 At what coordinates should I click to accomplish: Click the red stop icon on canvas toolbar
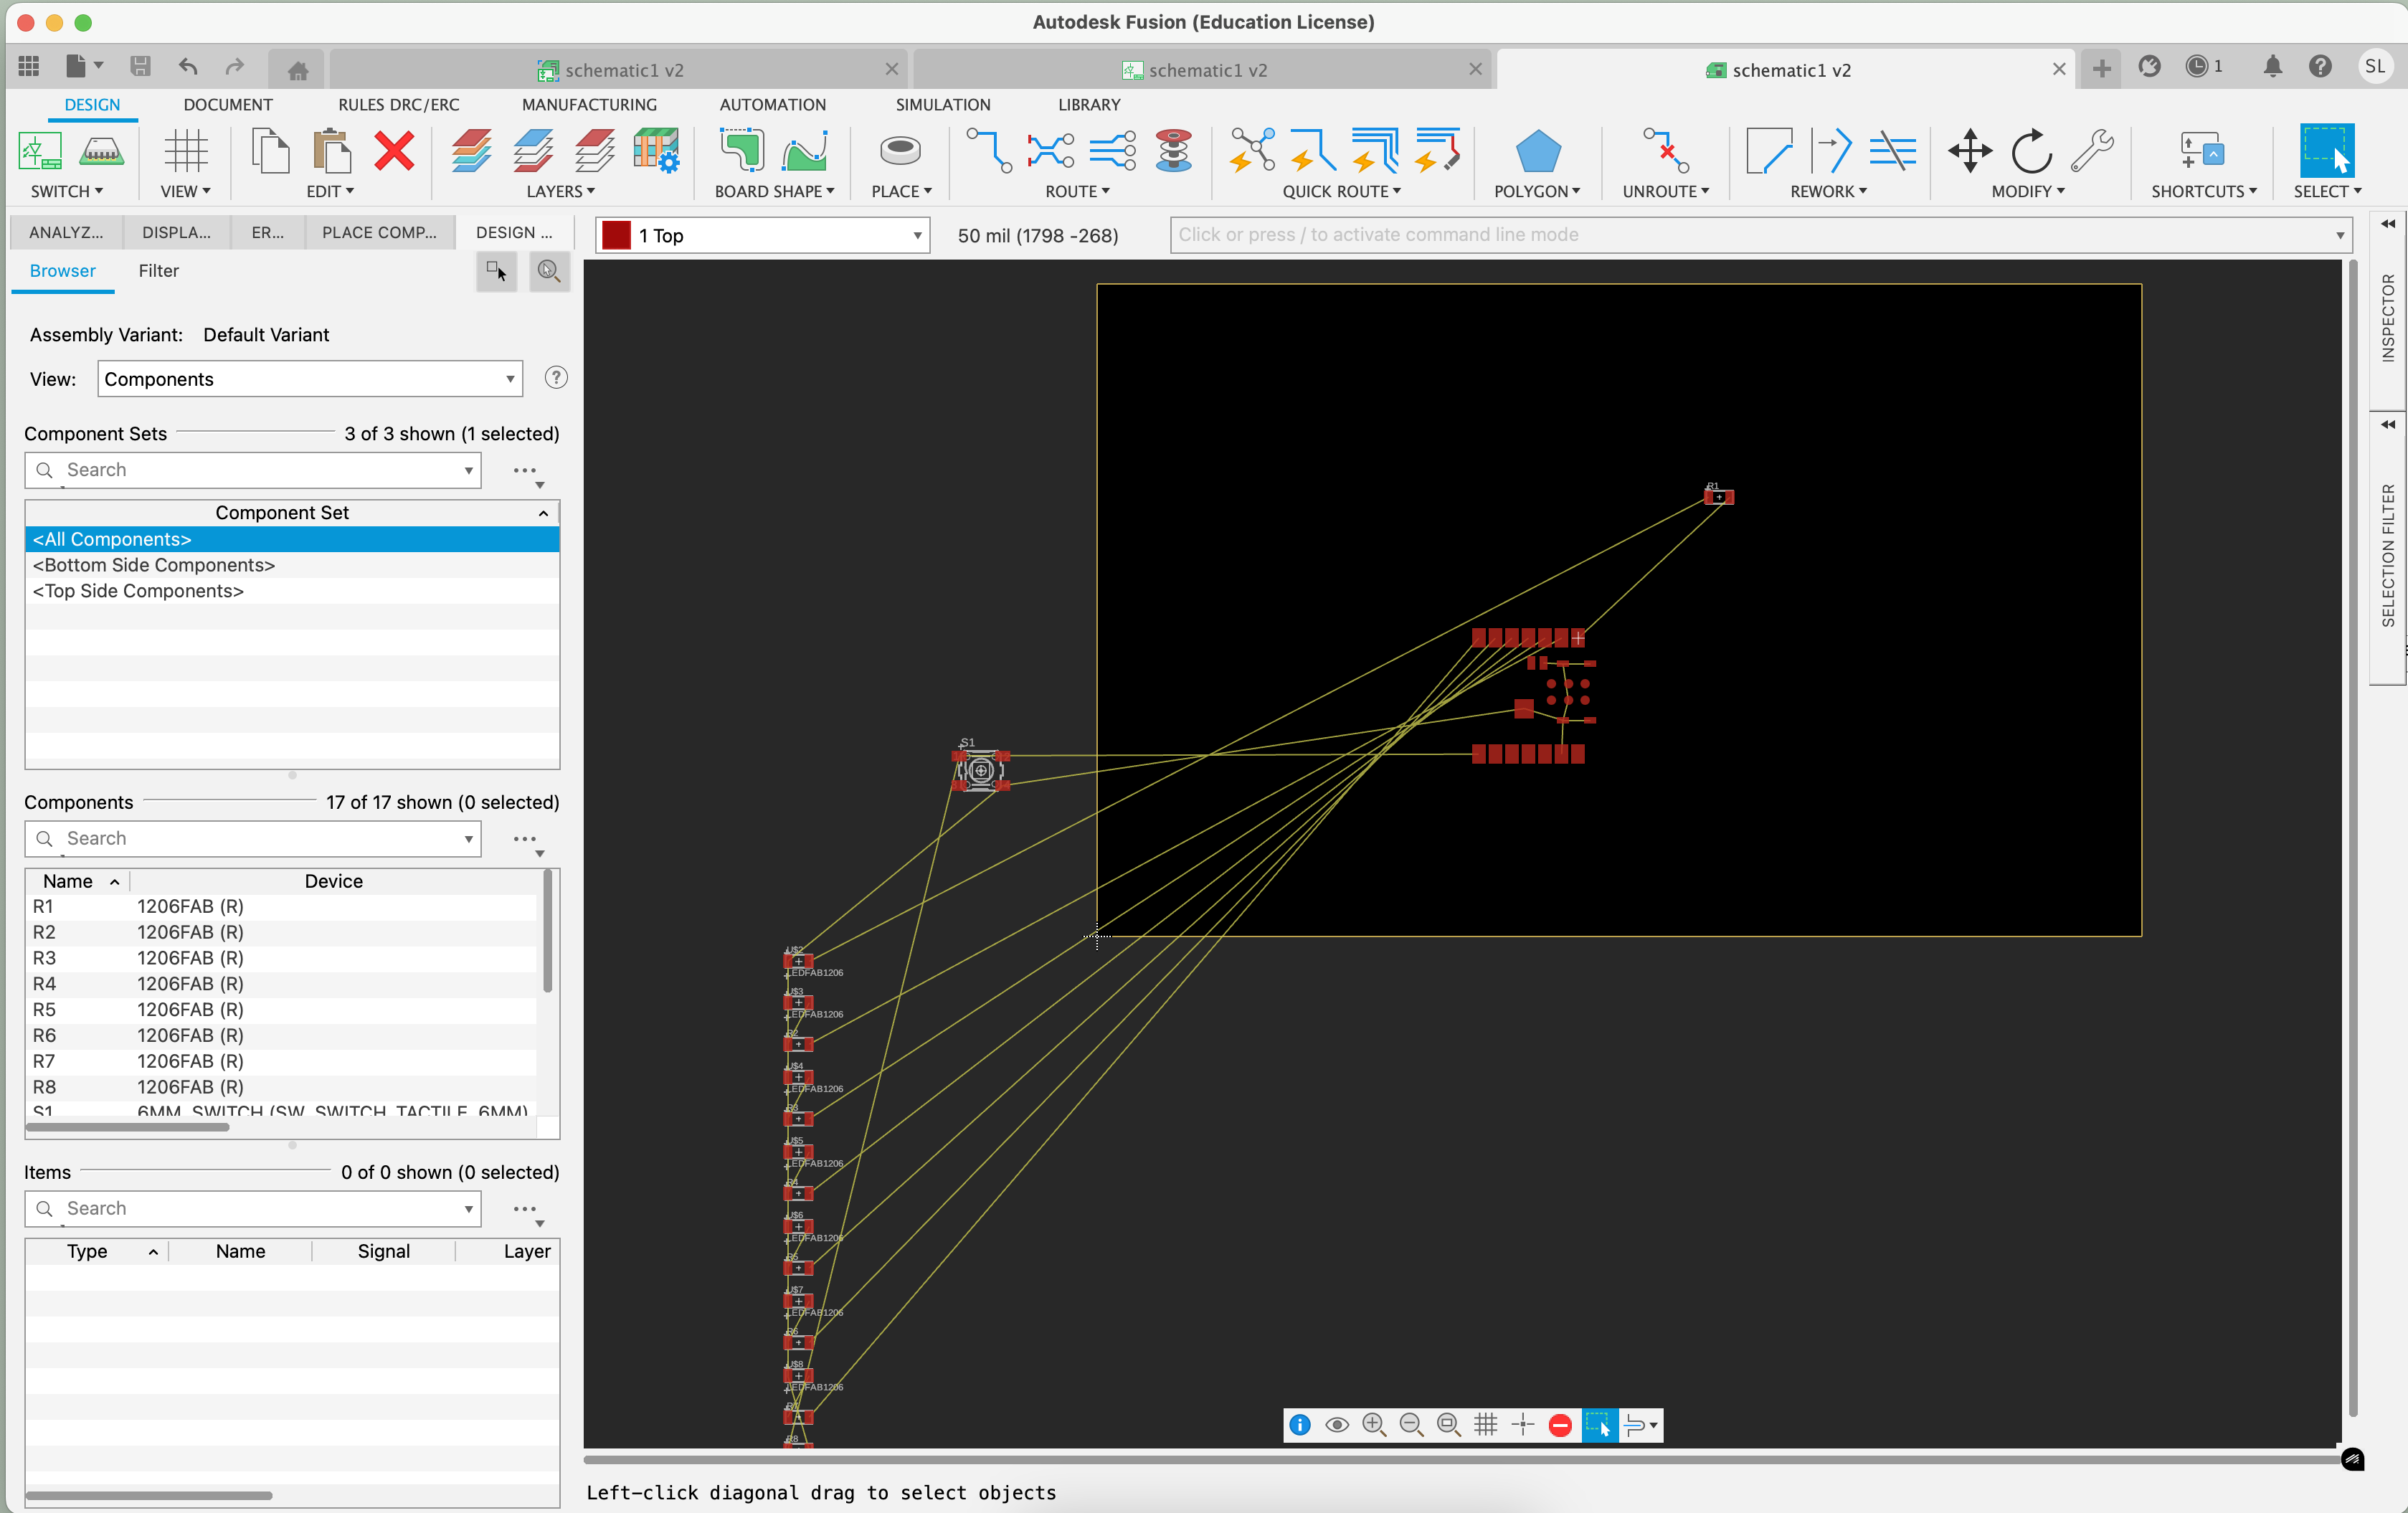pos(1560,1425)
